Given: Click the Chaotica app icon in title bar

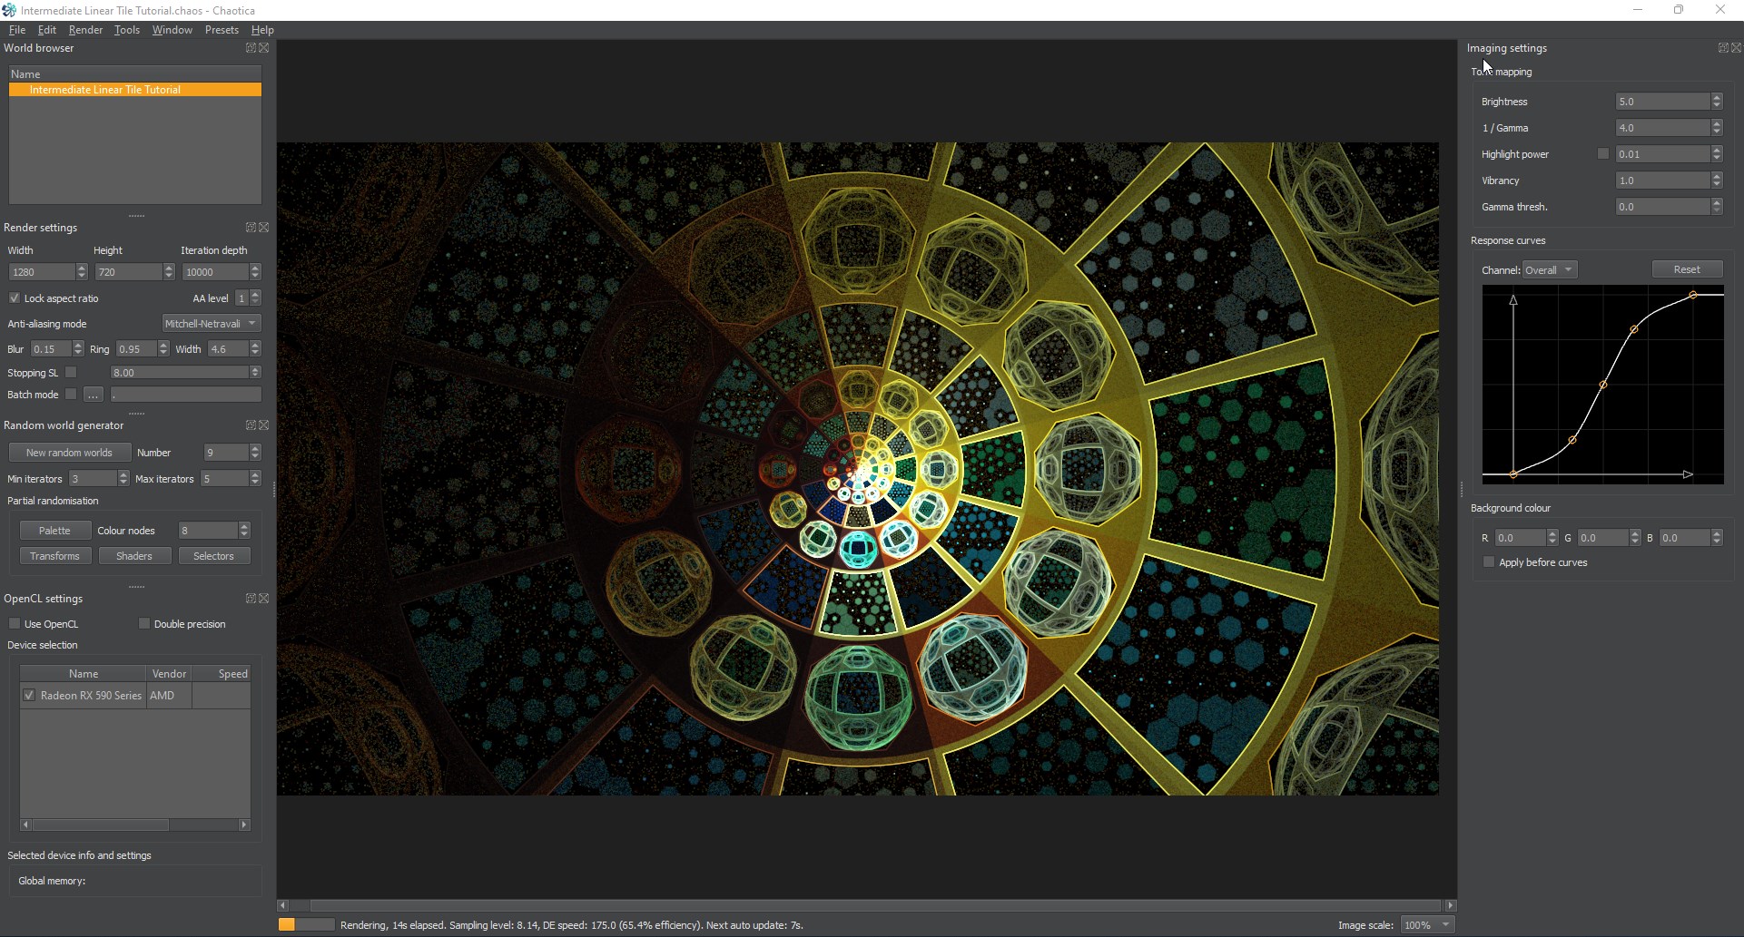Looking at the screenshot, I should (9, 10).
